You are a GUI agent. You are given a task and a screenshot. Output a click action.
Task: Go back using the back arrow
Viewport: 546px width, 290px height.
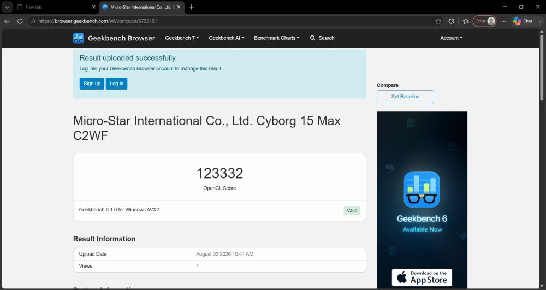7,21
